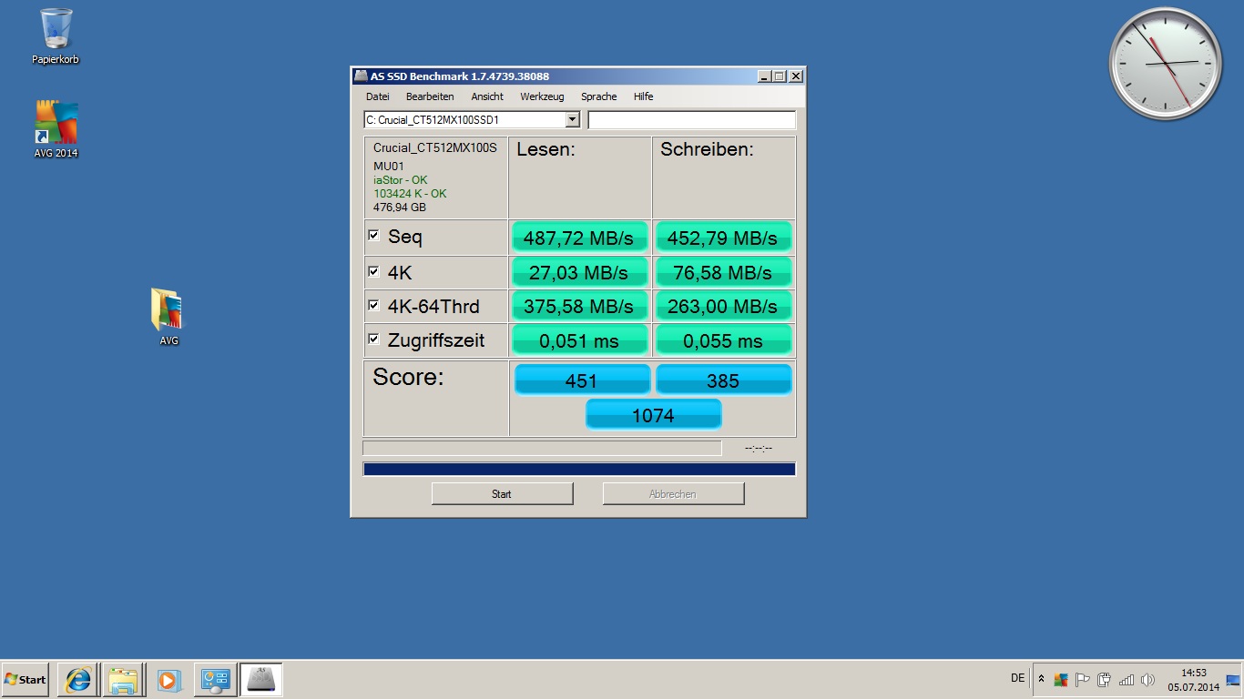Click the Start benchmark button
The height and width of the screenshot is (699, 1244).
click(x=502, y=493)
